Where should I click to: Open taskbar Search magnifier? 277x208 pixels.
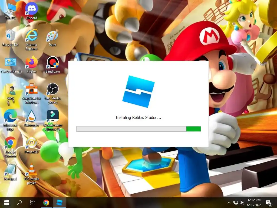[19, 203]
